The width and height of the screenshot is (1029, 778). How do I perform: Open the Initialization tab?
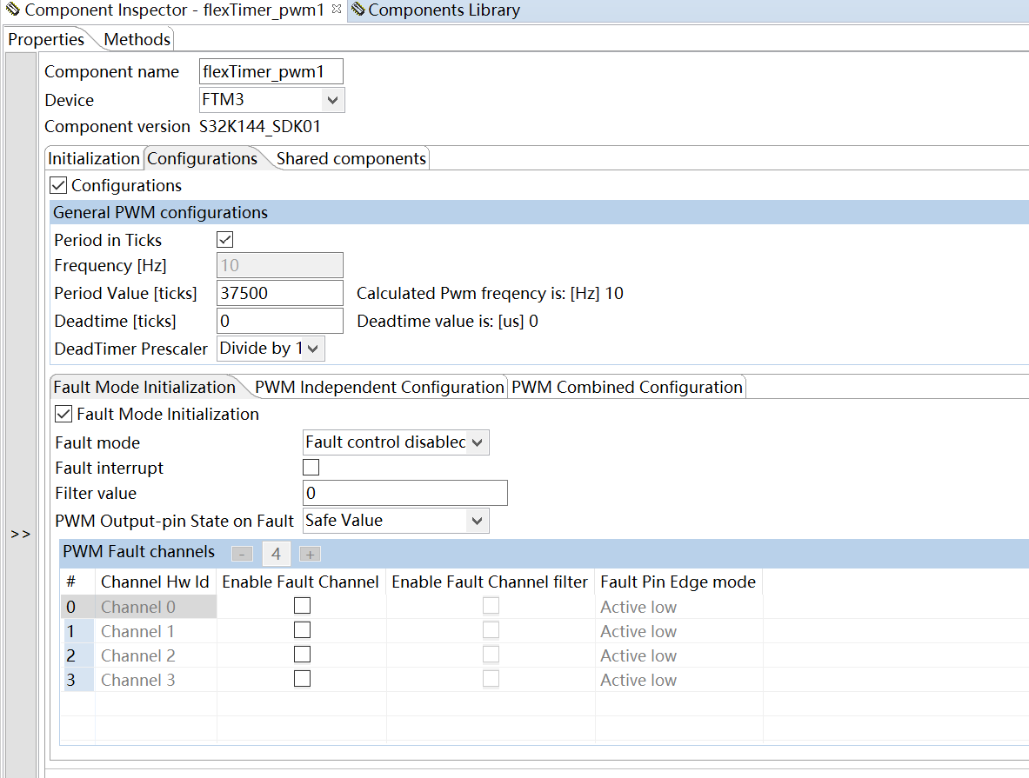[x=94, y=159]
